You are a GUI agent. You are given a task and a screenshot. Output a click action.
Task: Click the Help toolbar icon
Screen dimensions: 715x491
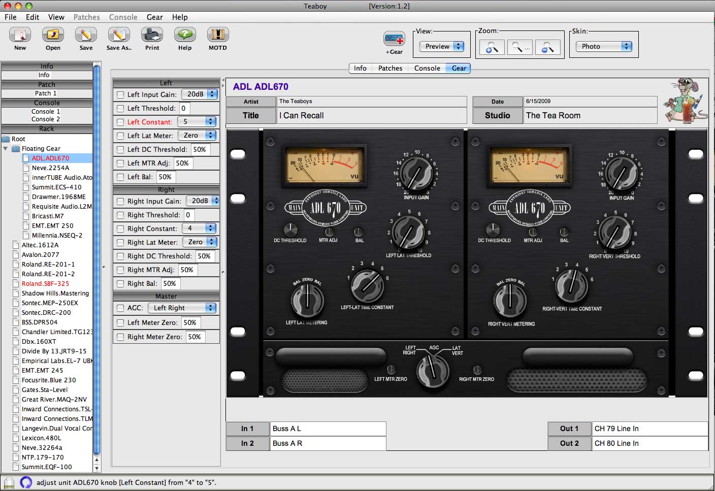tap(185, 35)
